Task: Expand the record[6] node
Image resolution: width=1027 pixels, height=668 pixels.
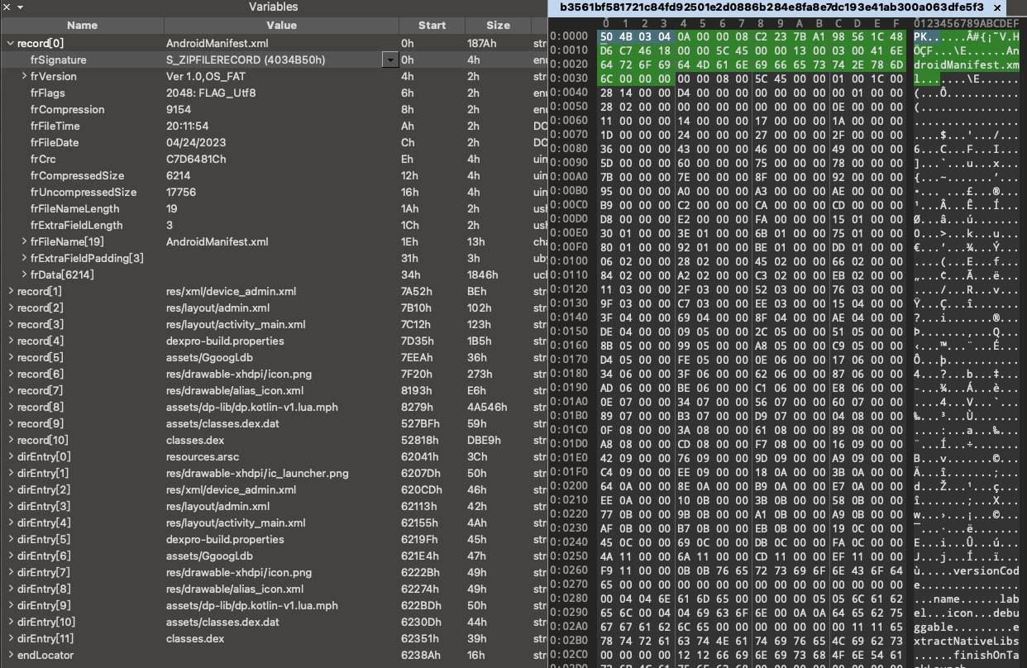Action: (10, 374)
